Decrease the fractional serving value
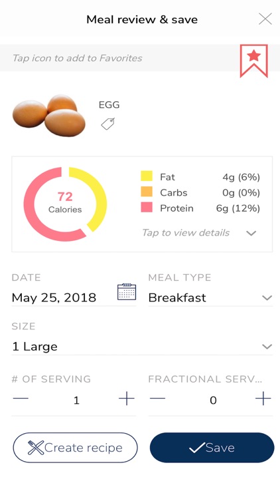280x499 pixels. click(157, 399)
